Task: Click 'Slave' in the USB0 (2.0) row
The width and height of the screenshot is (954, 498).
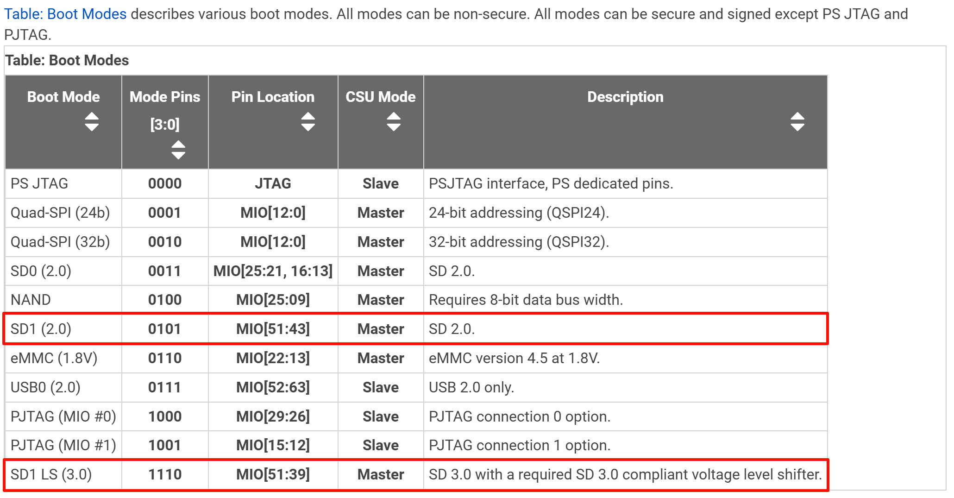Action: 381,387
